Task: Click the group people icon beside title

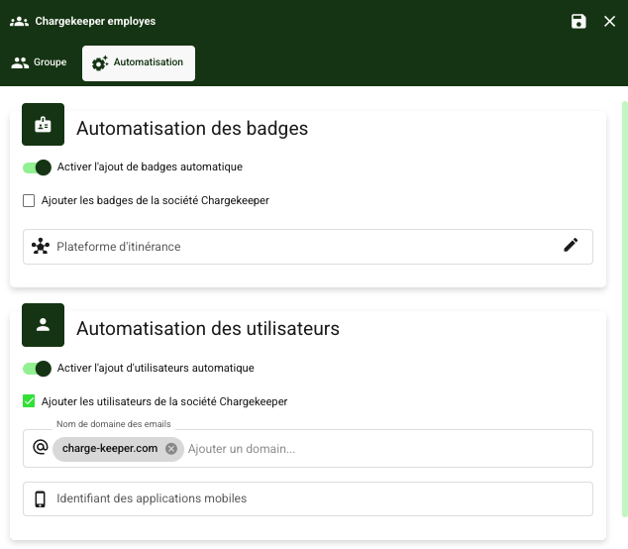Action: pyautogui.click(x=19, y=22)
